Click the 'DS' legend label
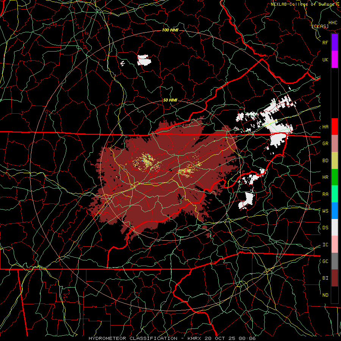 [x=325, y=228]
